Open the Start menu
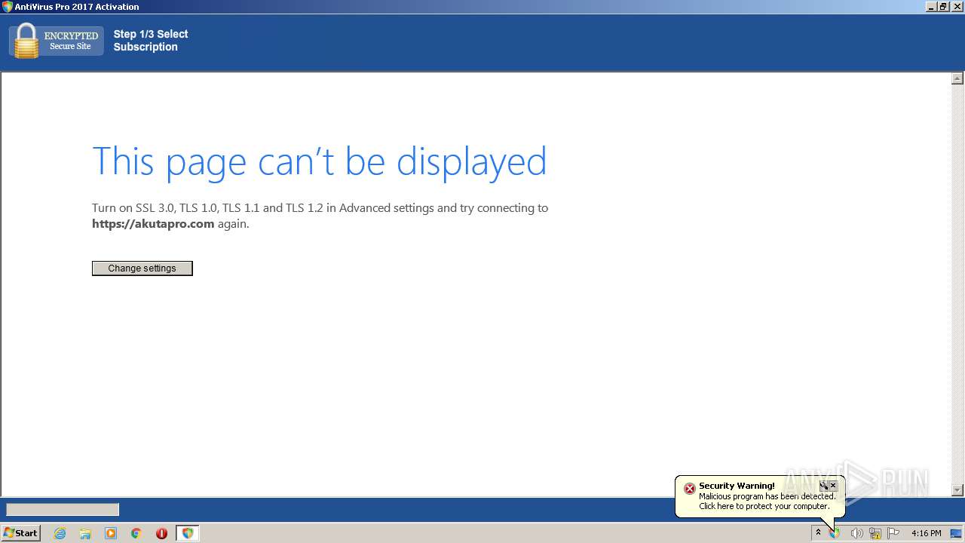Screen dimensions: 965x543 point(21,533)
